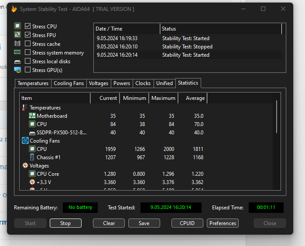
Task: Click the CPU chip icon under Cooling Fans
Action: point(32,149)
